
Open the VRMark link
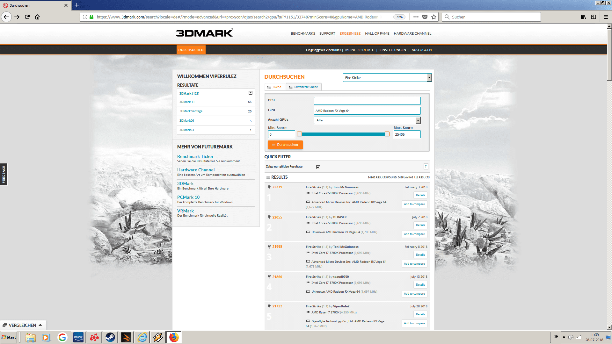[186, 211]
